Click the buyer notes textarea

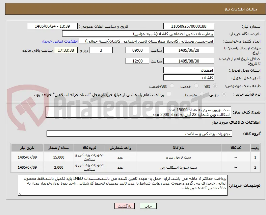coord(123,185)
